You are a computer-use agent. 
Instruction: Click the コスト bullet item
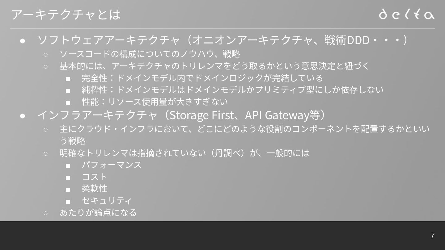tap(94, 177)
